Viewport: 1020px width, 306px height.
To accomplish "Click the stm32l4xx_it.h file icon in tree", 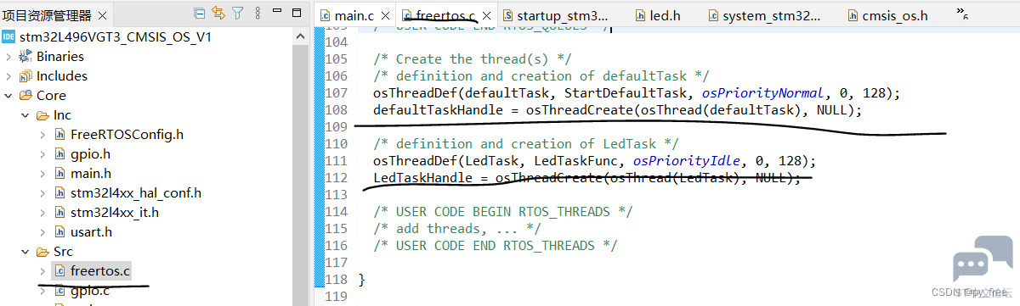I will (x=60, y=212).
